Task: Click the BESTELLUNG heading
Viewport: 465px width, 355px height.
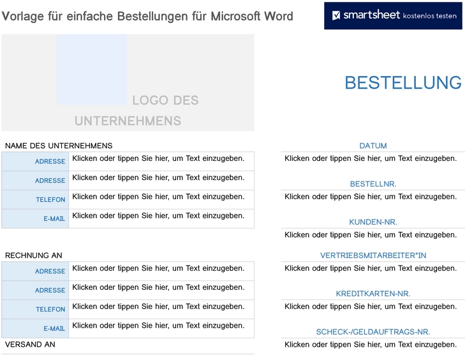Action: [403, 82]
